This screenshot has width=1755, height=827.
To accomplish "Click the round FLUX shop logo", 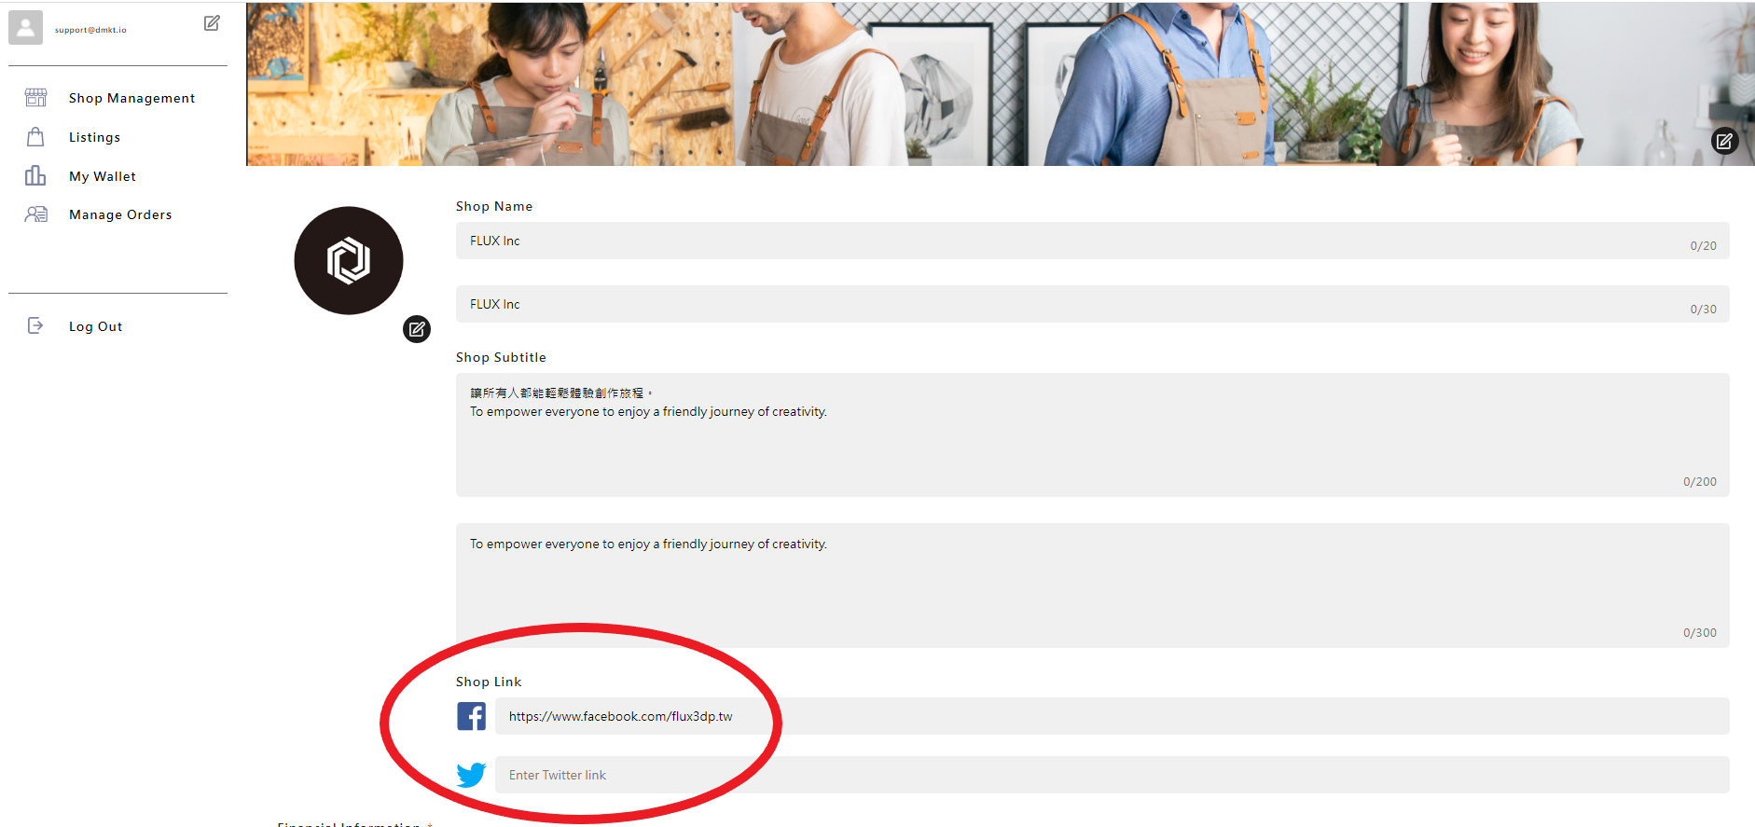I will pyautogui.click(x=349, y=260).
